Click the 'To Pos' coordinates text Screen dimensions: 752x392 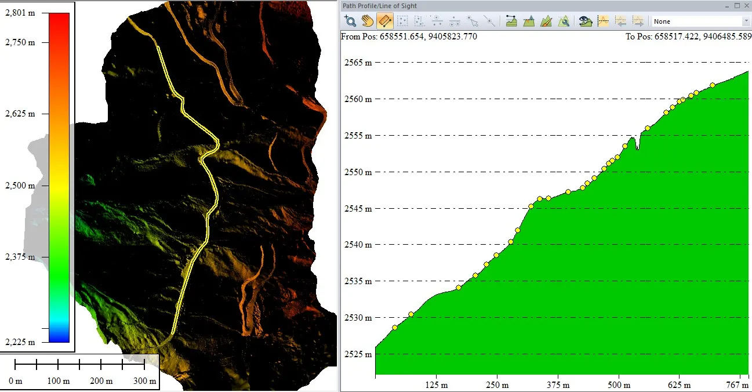[688, 36]
